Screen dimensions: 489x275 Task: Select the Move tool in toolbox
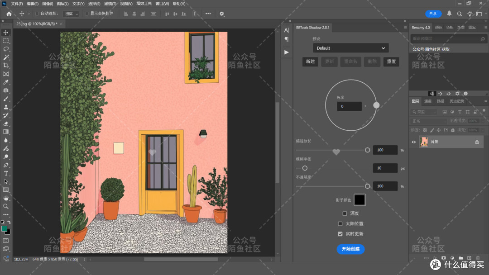tap(6, 33)
